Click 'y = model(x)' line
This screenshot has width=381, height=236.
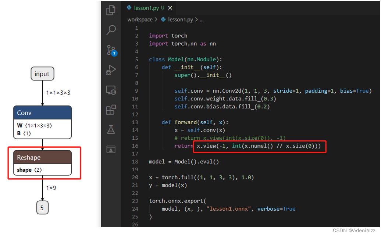168,185
